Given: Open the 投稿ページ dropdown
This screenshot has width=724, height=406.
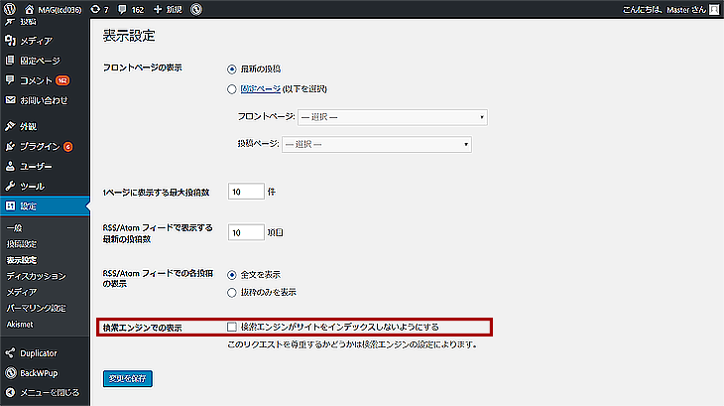Looking at the screenshot, I should click(x=376, y=145).
